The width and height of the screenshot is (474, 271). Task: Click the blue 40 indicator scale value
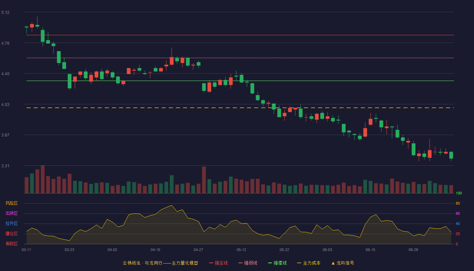point(458,224)
